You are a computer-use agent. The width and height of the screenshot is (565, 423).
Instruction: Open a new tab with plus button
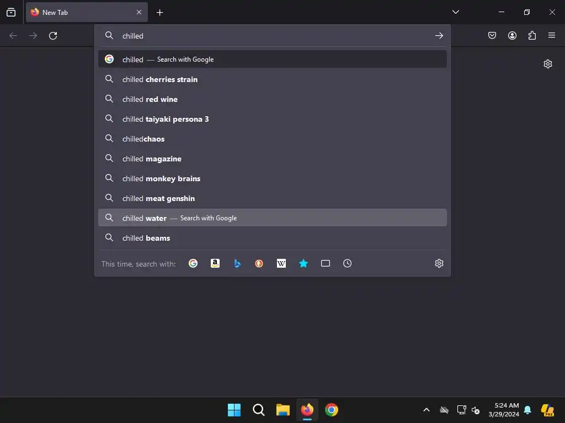click(x=159, y=13)
